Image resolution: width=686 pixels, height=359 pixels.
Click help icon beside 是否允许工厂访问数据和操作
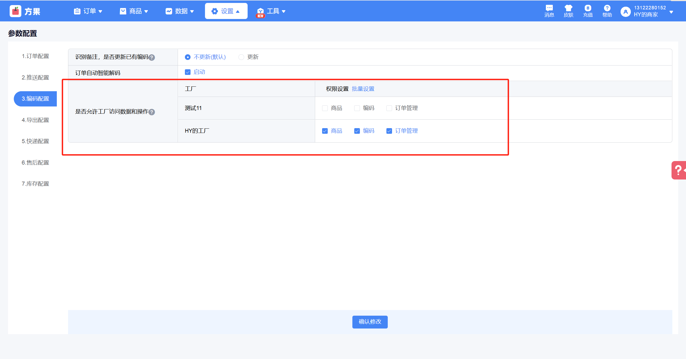click(x=152, y=112)
